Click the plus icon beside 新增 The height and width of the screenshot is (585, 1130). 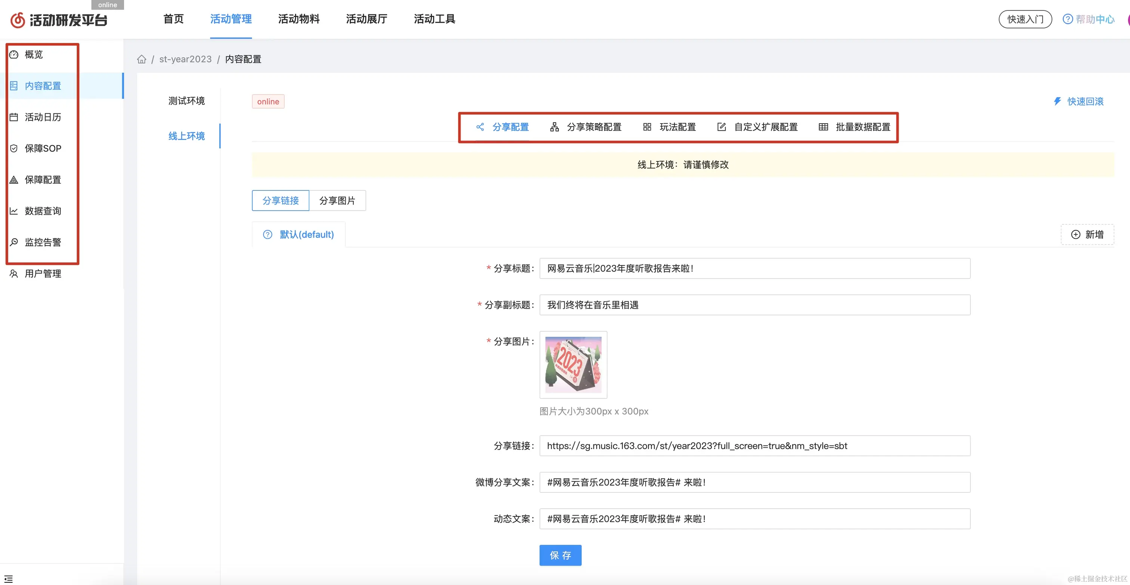click(x=1076, y=234)
